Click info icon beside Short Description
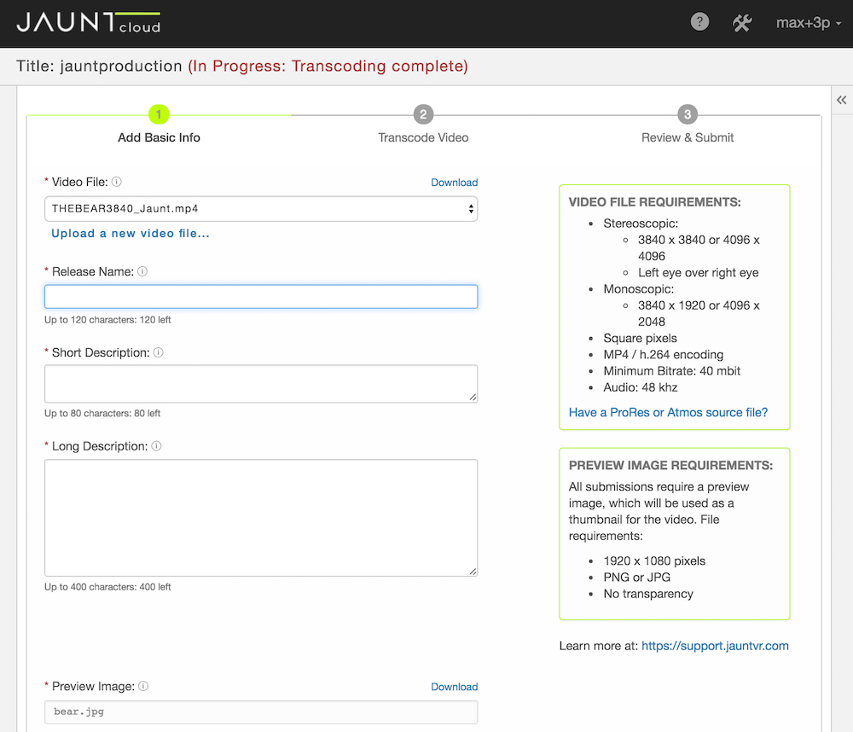 point(159,352)
